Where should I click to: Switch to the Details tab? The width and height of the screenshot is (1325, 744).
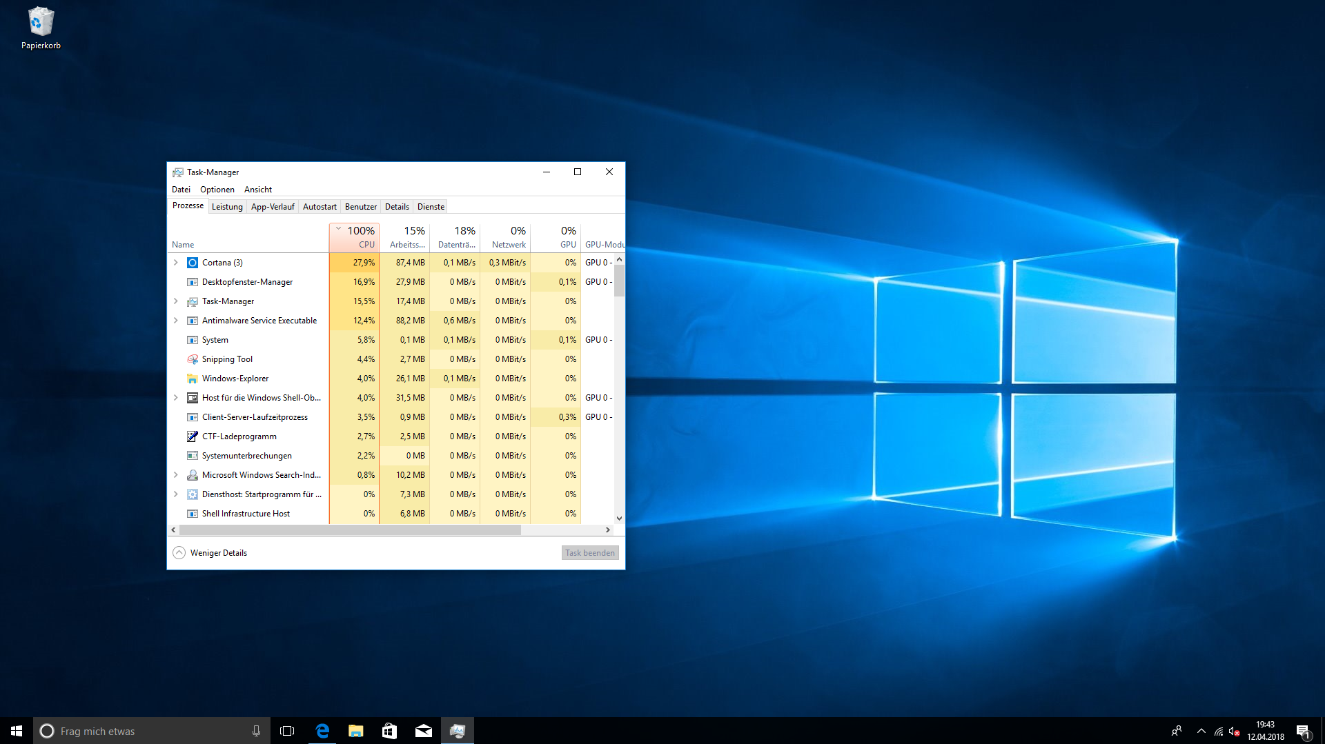397,207
